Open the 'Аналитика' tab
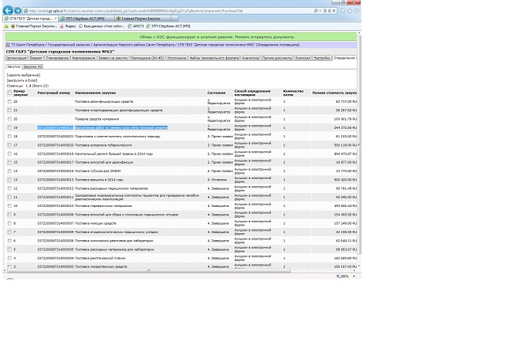The image size is (529, 349). click(x=250, y=58)
